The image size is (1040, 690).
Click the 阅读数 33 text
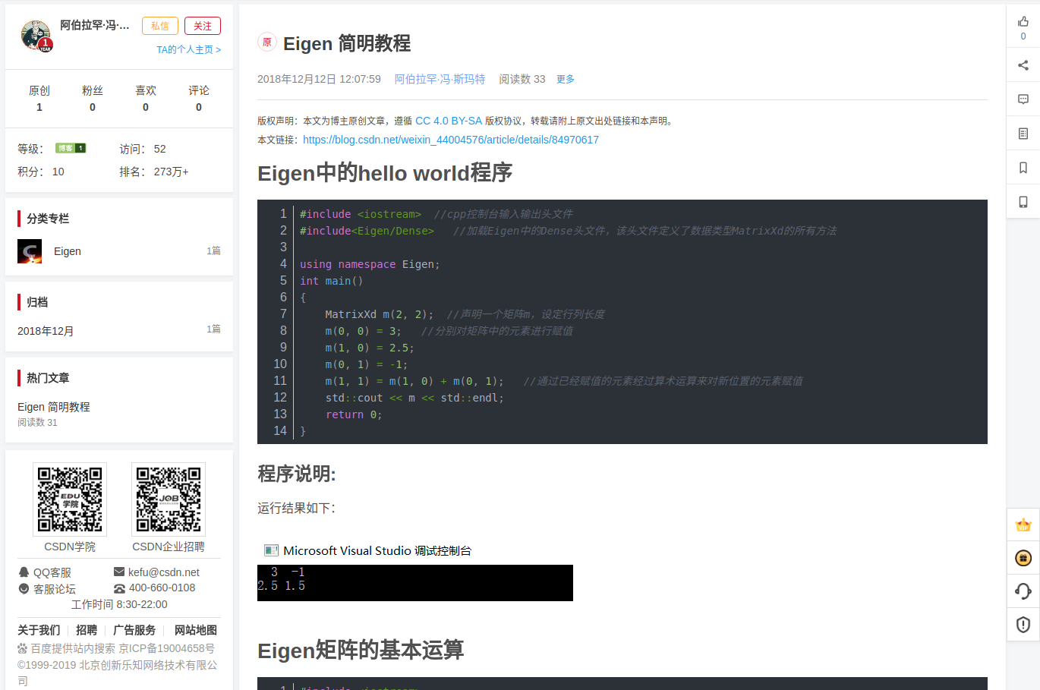522,79
